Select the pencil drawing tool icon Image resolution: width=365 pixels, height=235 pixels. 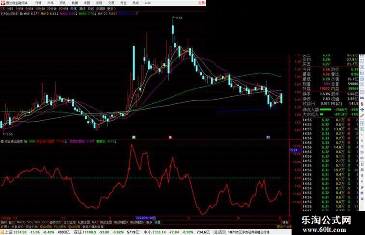tap(362, 115)
